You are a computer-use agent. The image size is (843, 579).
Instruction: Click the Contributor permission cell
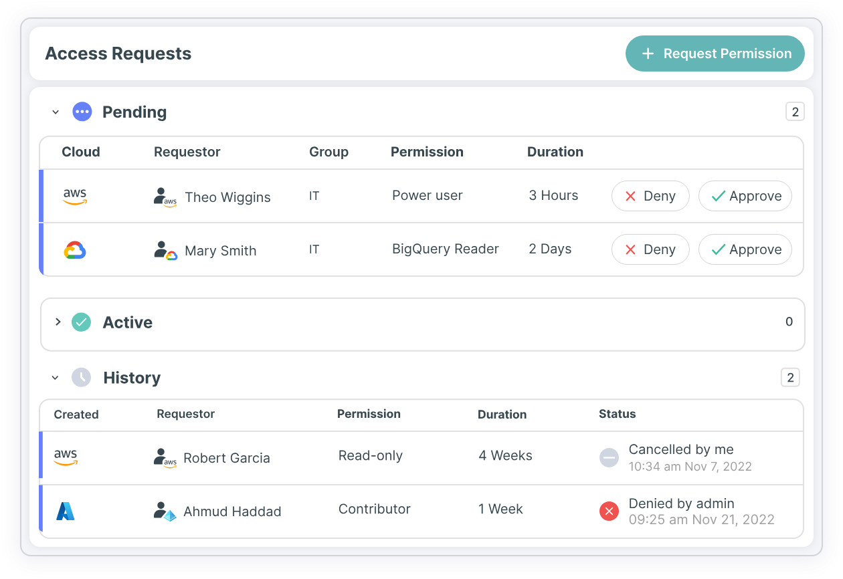click(375, 509)
